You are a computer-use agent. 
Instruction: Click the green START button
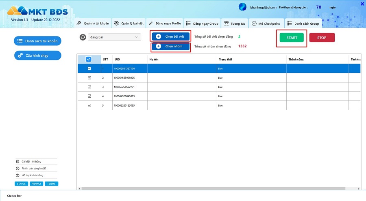(x=292, y=38)
